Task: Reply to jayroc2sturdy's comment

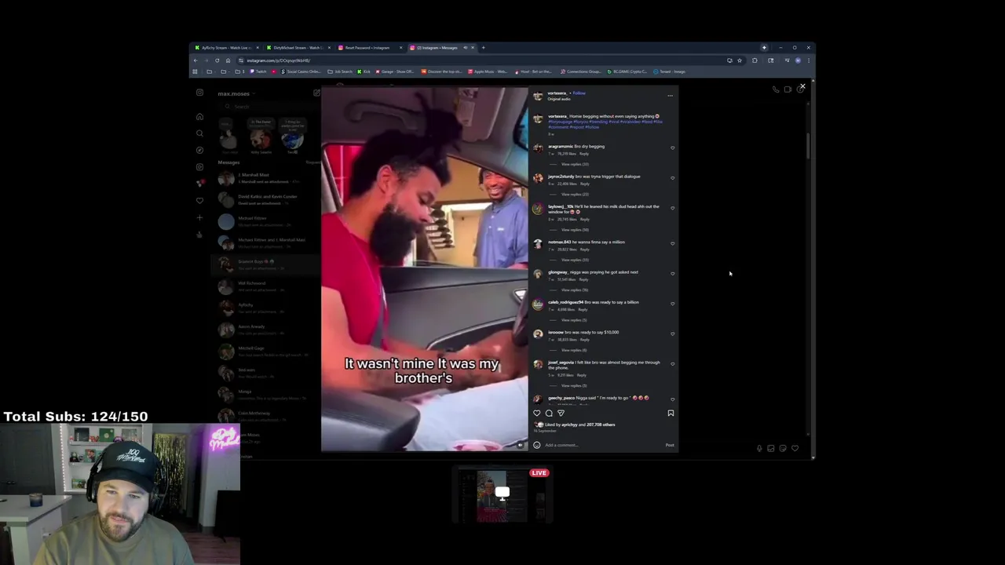Action: click(584, 184)
